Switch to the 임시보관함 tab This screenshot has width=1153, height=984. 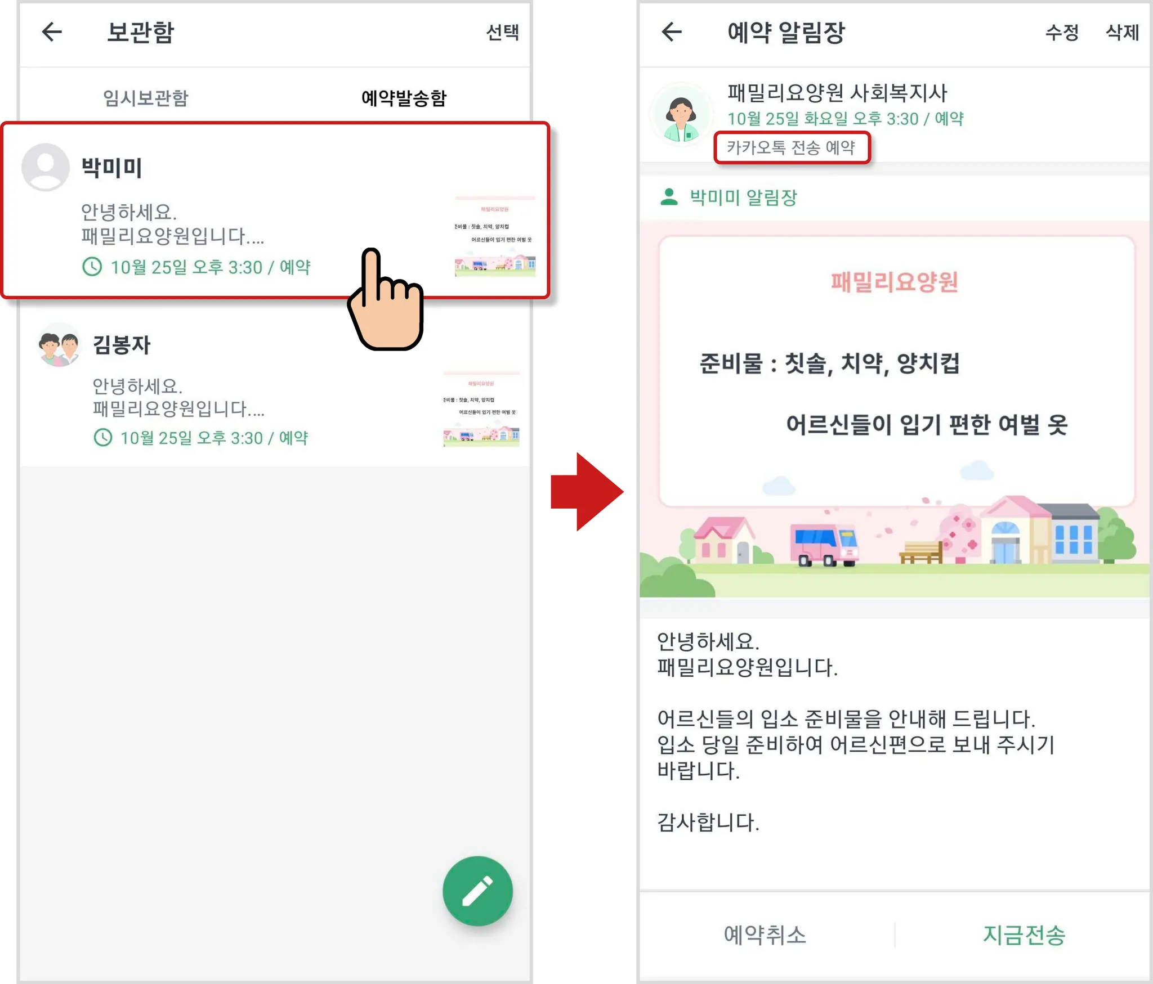[146, 98]
